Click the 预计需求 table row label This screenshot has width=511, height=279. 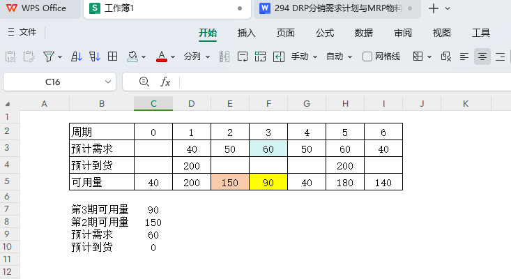(101, 149)
